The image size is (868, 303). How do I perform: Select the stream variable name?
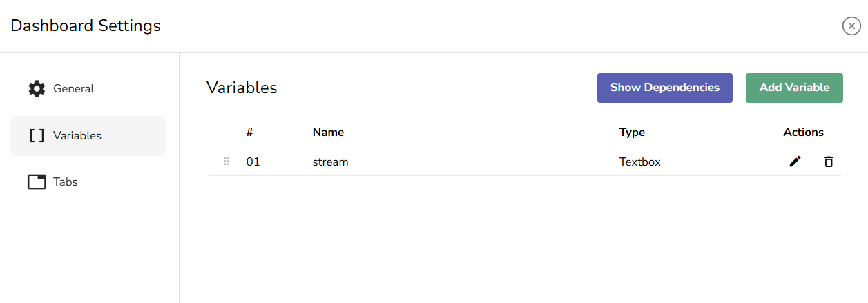(331, 162)
